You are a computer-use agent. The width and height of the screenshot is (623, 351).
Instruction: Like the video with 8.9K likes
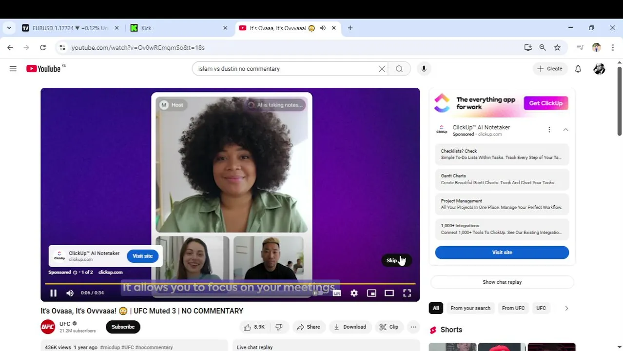tap(254, 327)
